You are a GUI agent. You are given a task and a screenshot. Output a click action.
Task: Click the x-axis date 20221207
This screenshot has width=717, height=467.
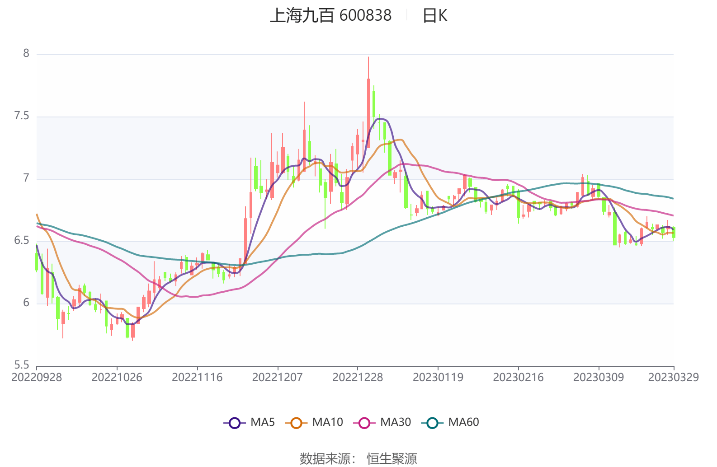pos(277,378)
